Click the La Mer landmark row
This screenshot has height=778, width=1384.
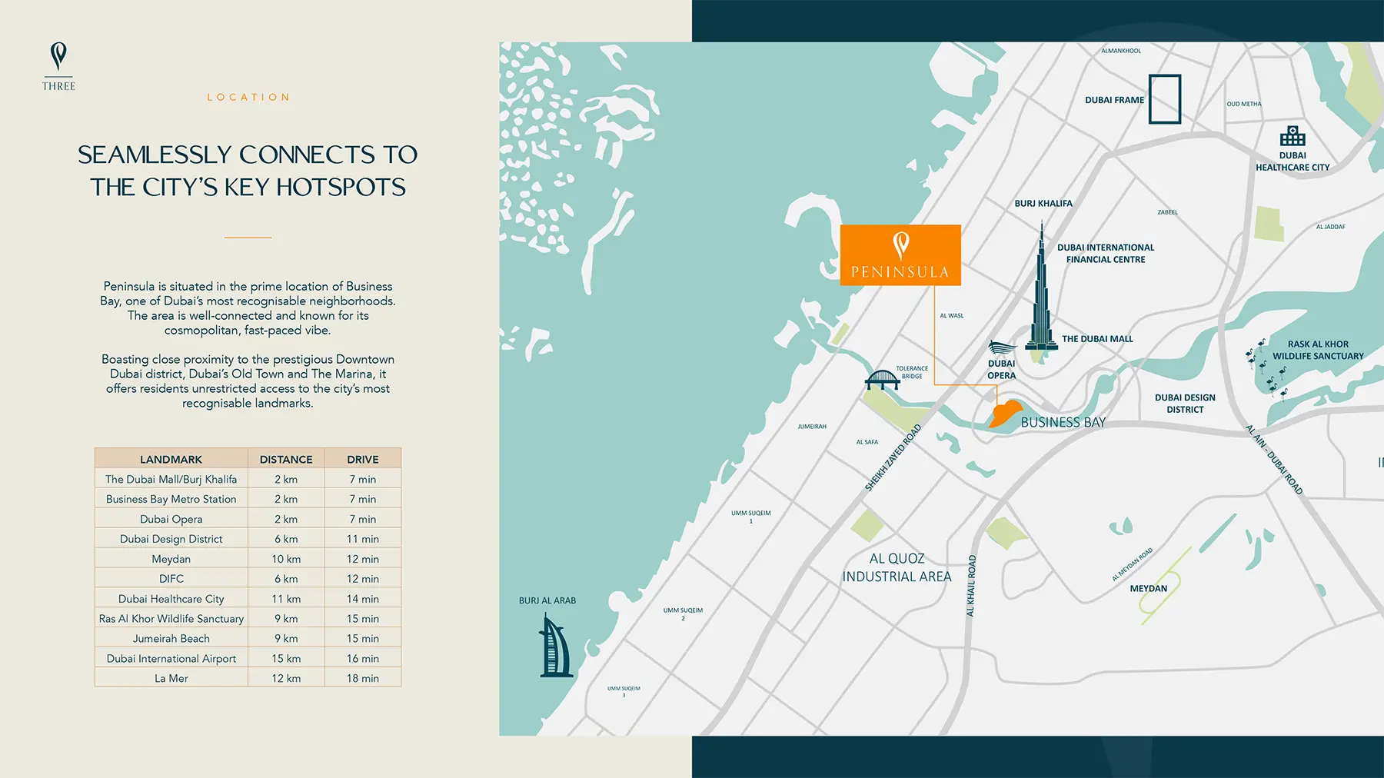[x=171, y=679]
